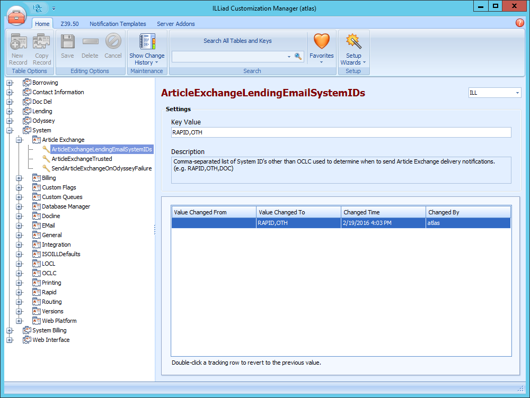Switch to the Z39.50 tab
Image resolution: width=530 pixels, height=398 pixels.
click(69, 24)
